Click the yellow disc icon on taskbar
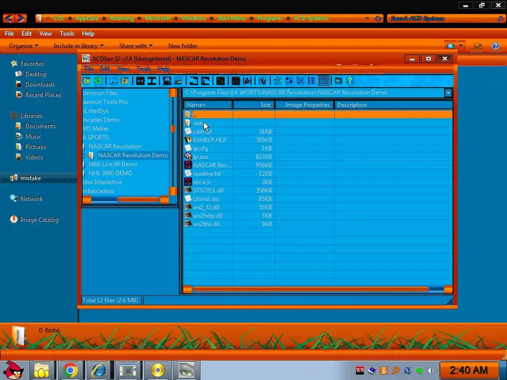This screenshot has width=507, height=380. 158,370
